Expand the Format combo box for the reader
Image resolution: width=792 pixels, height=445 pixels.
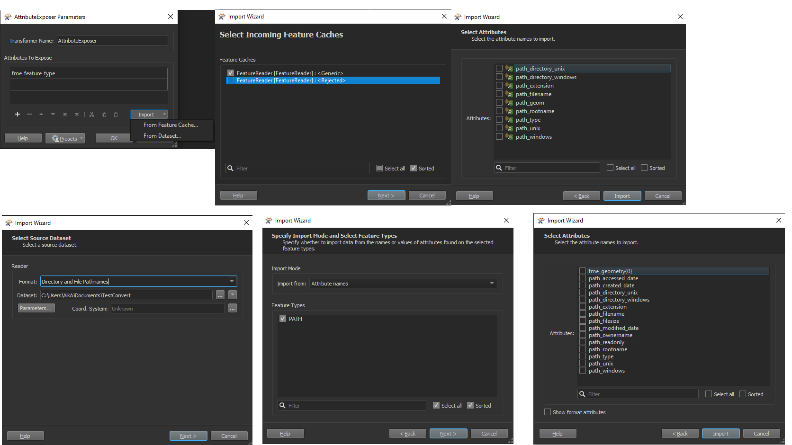pos(232,281)
